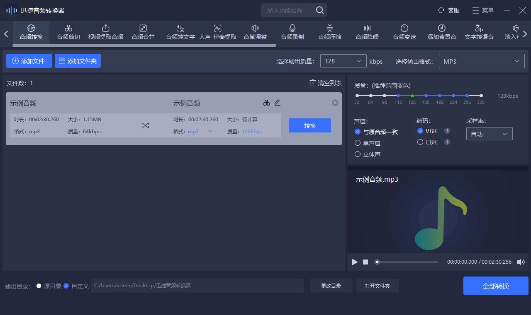The height and width of the screenshot is (315, 531).
Task: Open 人声-伴奏提取 vocal extraction tool
Action: [218, 32]
